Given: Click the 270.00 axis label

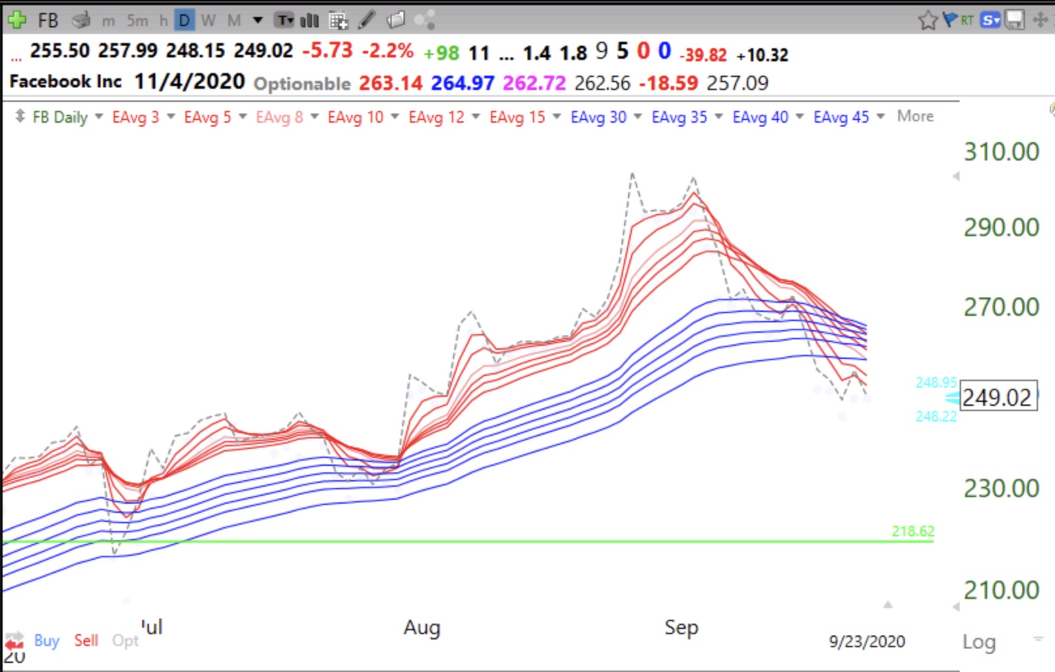Looking at the screenshot, I should coord(1001,307).
